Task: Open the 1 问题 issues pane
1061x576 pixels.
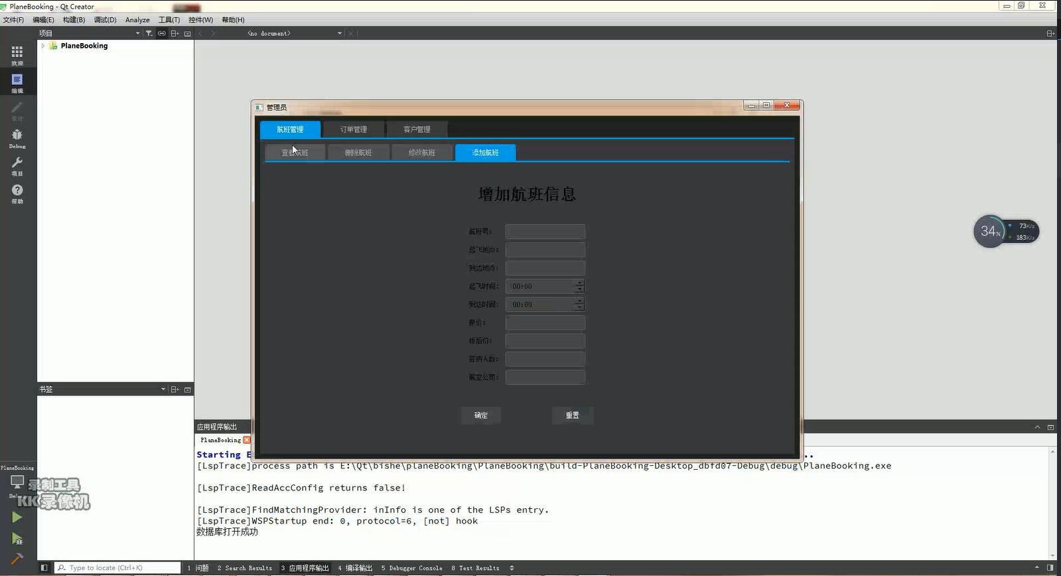Action: (x=198, y=568)
